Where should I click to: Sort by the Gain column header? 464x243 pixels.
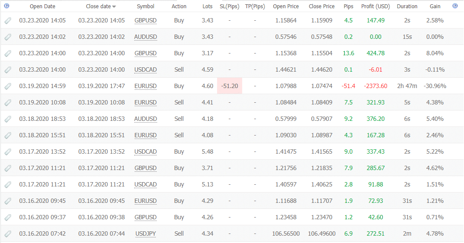click(435, 6)
